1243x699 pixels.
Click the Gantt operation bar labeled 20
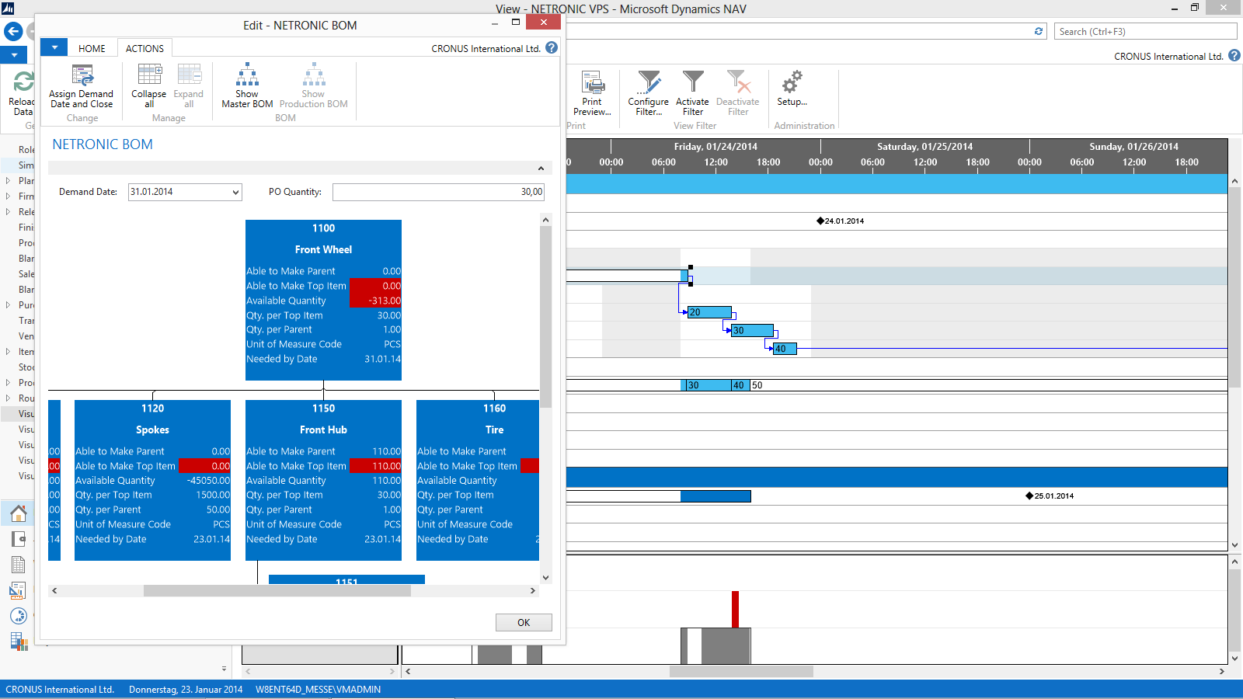[709, 312]
